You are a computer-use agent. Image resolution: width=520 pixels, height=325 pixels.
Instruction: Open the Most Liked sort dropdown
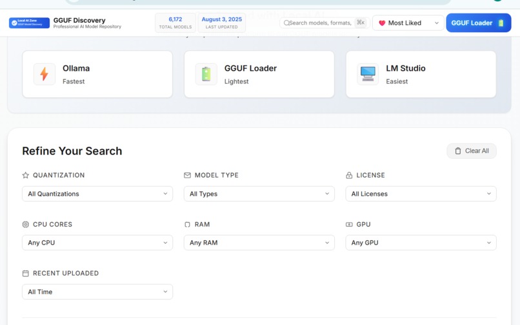[408, 23]
